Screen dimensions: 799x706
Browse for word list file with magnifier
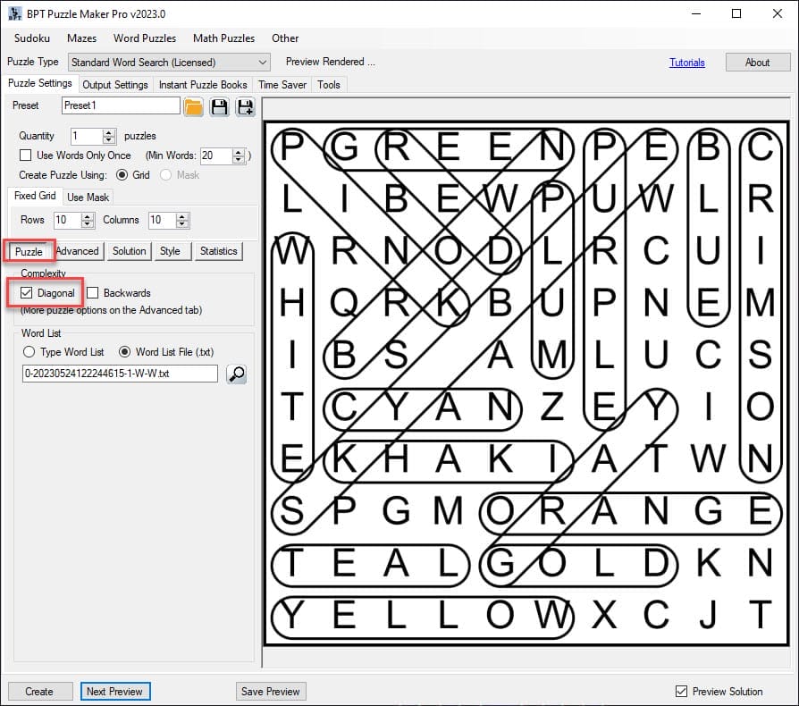click(x=236, y=374)
